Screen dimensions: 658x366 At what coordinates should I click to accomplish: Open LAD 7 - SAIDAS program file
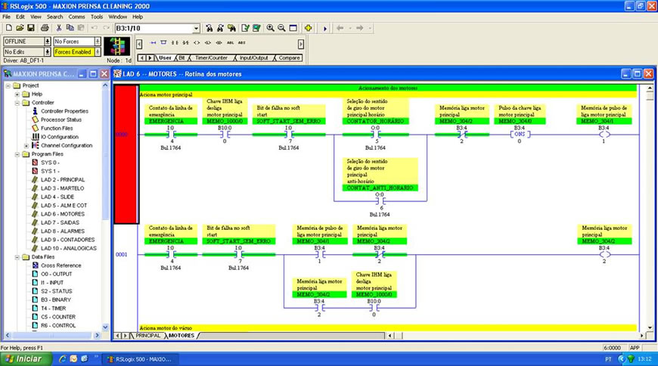point(60,222)
